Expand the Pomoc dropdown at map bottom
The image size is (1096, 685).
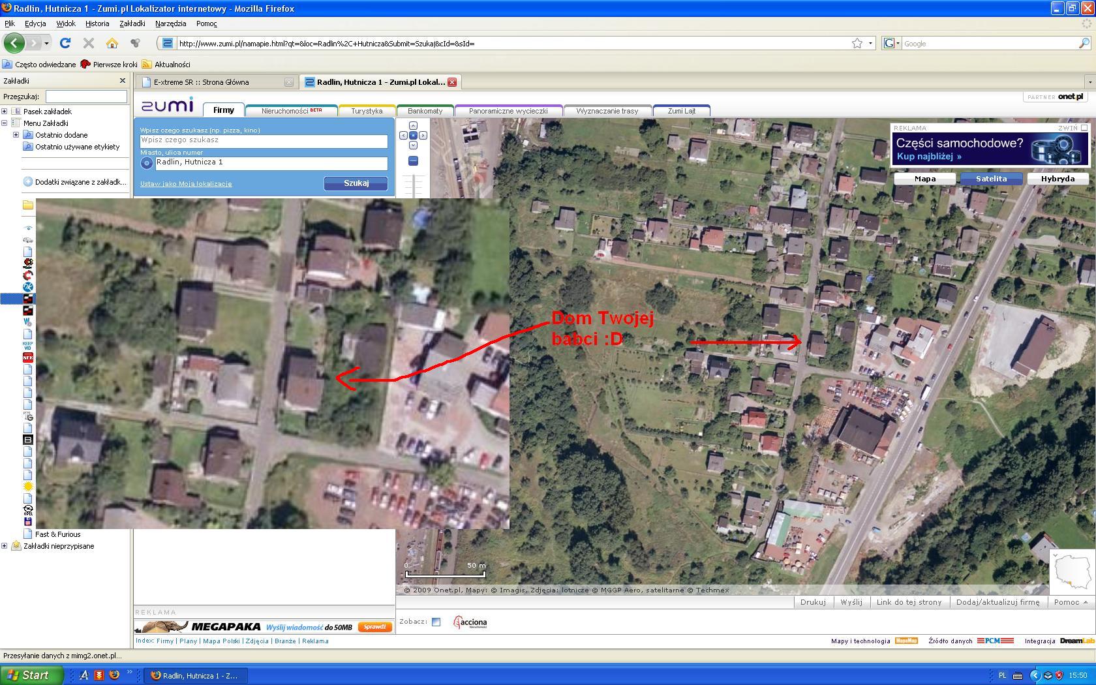tap(1071, 602)
